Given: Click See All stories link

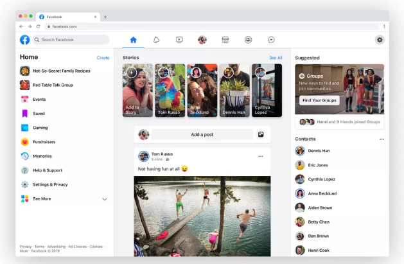Looking at the screenshot, I should click(276, 58).
